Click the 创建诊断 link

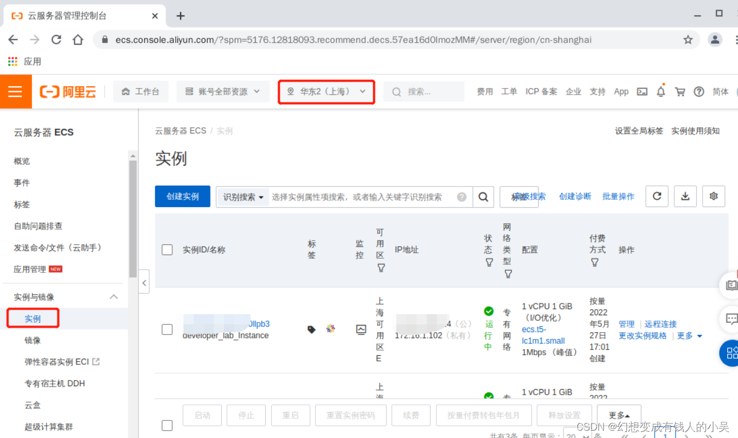[x=575, y=196]
